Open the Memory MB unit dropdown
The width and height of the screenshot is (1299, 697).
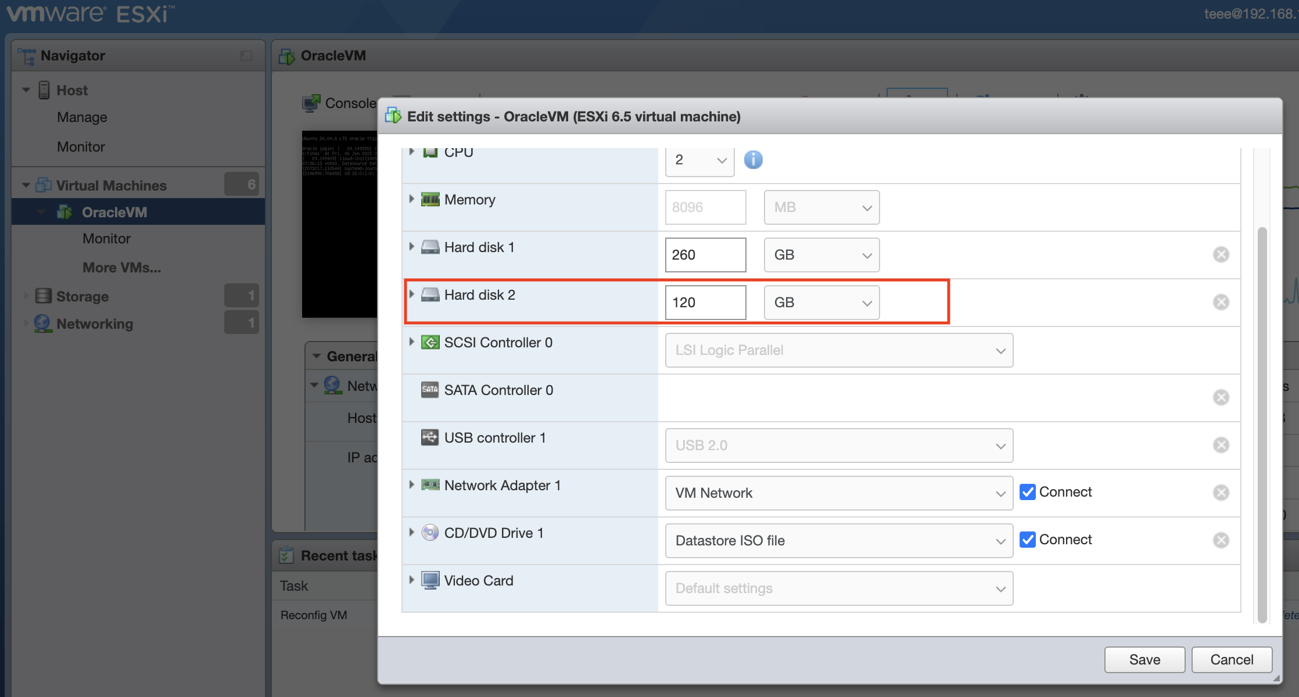(x=821, y=207)
